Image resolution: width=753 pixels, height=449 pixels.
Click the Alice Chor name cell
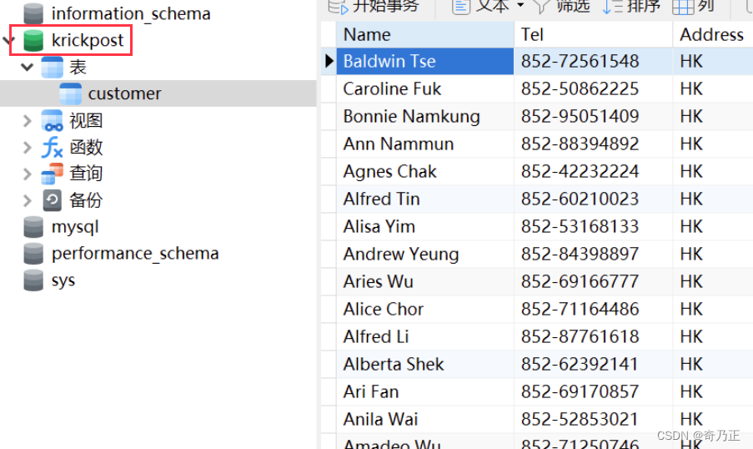[425, 309]
